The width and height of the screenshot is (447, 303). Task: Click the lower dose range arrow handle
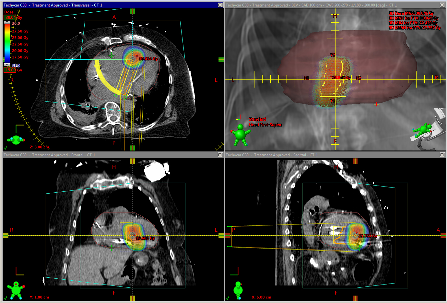tap(7, 65)
